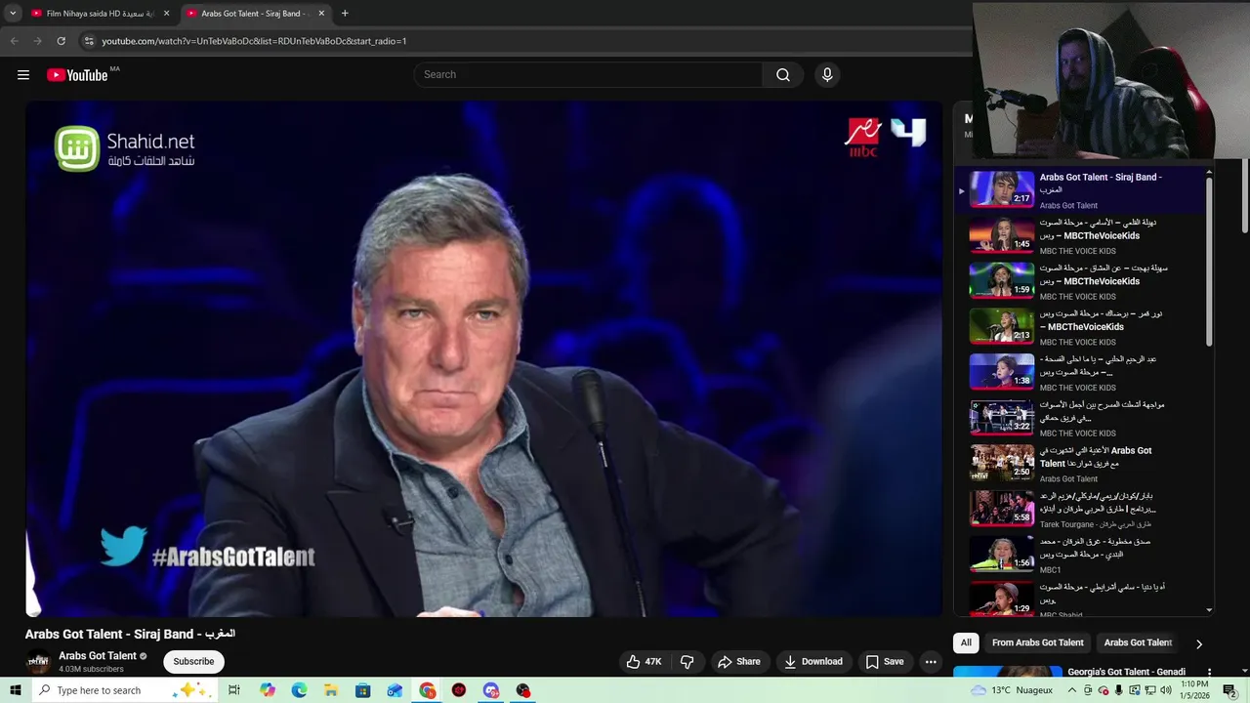Like the video with 47K thumbs-up

pyautogui.click(x=645, y=662)
